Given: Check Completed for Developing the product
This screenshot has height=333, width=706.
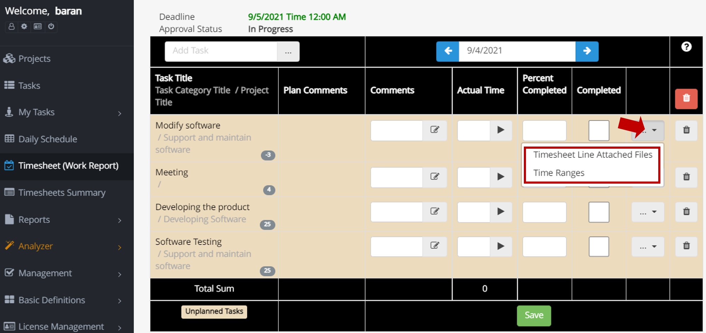Looking at the screenshot, I should [598, 212].
